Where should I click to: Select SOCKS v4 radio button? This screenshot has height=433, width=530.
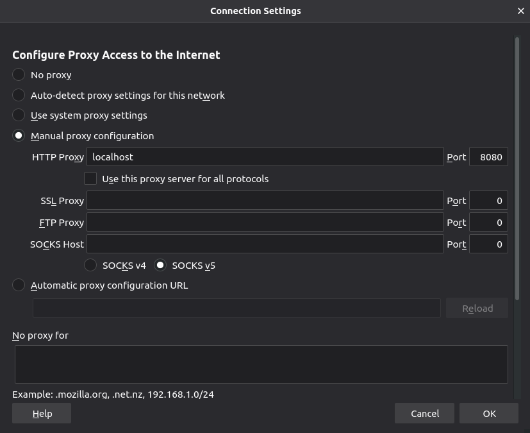[x=91, y=265]
